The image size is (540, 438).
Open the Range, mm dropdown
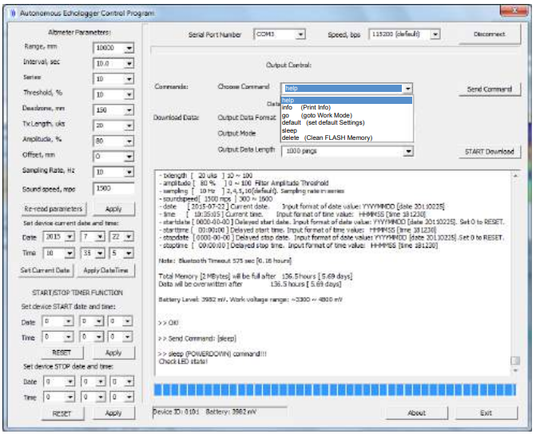(129, 48)
